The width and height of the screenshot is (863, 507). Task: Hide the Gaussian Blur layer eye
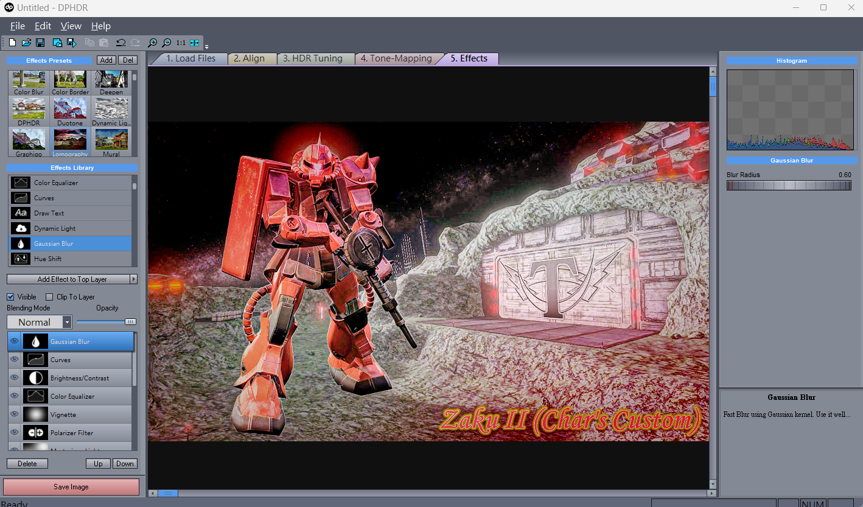pos(15,341)
